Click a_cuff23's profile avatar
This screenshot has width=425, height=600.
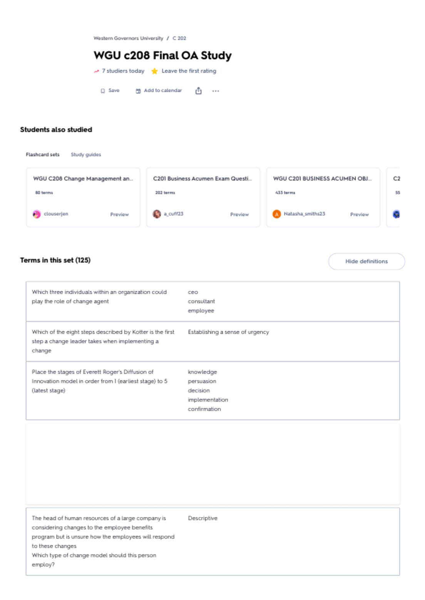click(x=157, y=214)
